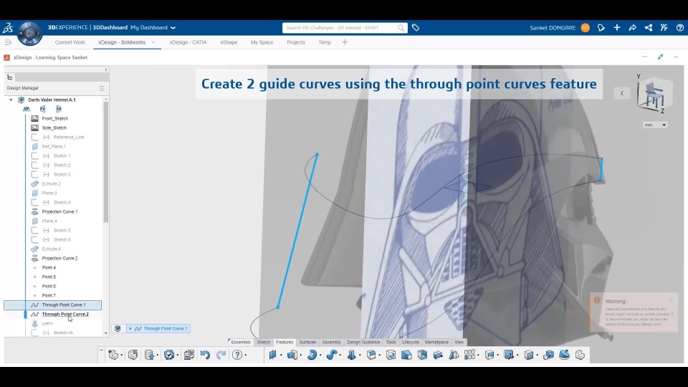Open the My Dashboard dropdown chevron
Viewport: 688px width, 387px height.
173,28
